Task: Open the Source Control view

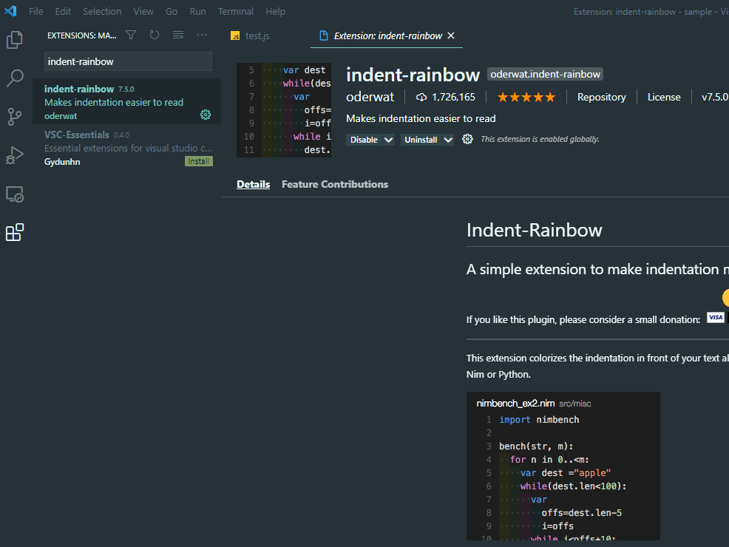Action: coord(14,117)
